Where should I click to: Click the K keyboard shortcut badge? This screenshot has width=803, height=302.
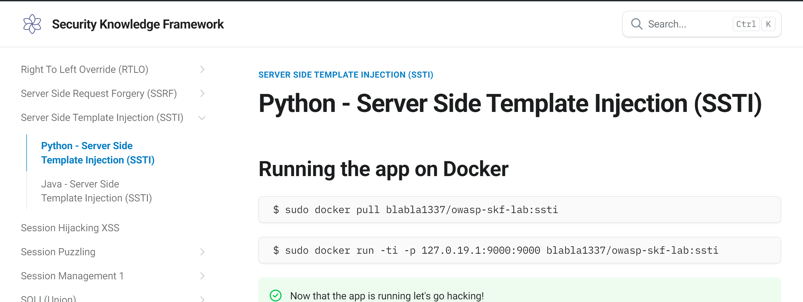[768, 24]
